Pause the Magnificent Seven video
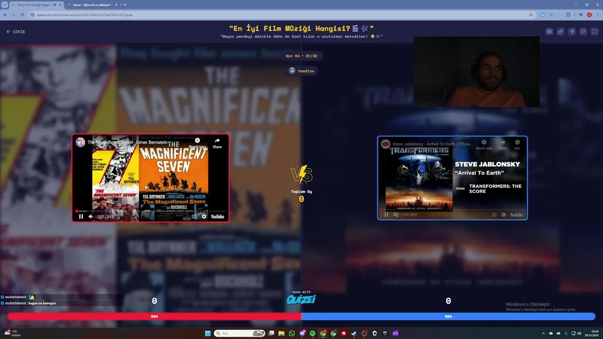This screenshot has width=603, height=339. click(x=81, y=217)
